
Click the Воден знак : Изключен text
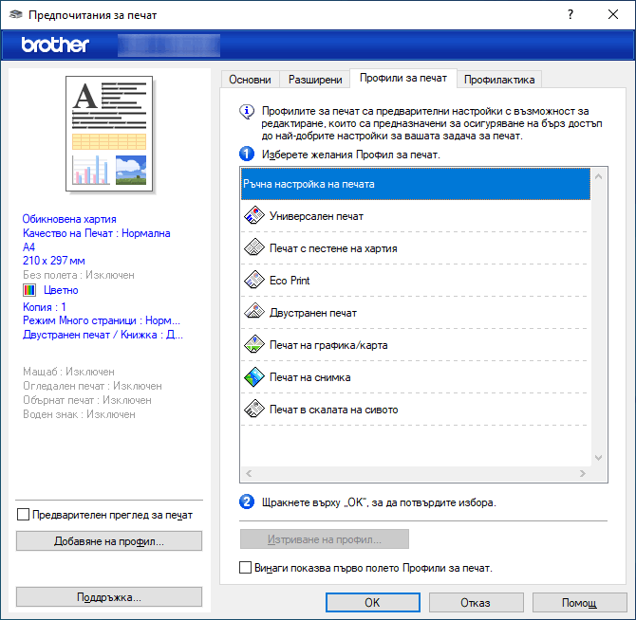(79, 414)
